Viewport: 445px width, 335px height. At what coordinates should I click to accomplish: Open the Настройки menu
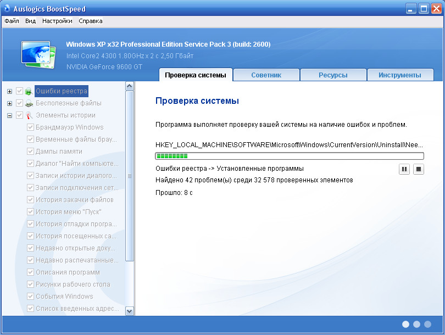57,21
